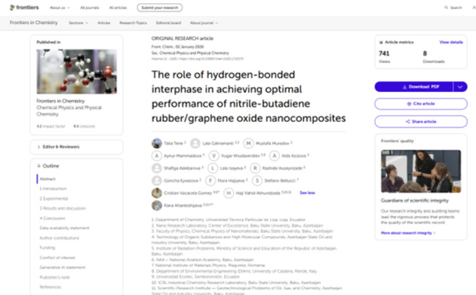
Task: Click Cristian Vacacela Gomez's avatar photo
Action: point(157,193)
